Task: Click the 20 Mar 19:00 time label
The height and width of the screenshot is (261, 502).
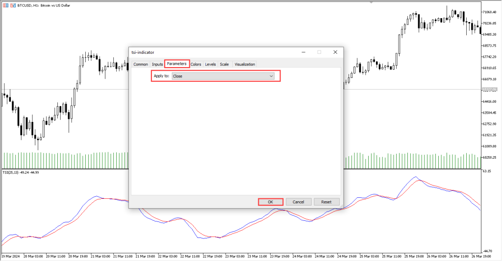Action: click(78, 257)
